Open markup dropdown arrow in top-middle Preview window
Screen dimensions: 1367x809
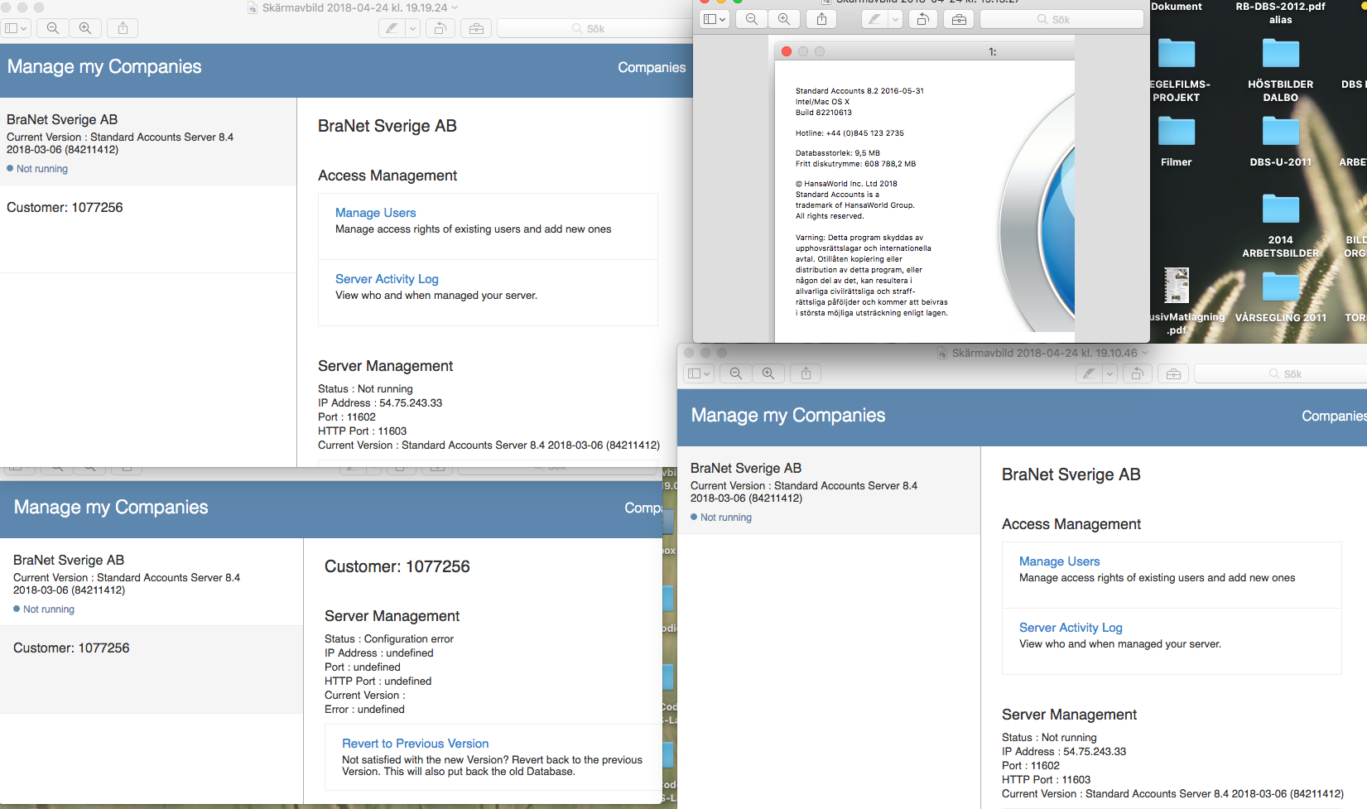coord(896,19)
